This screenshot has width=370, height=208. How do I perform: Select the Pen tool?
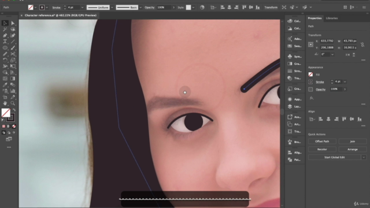click(5, 35)
